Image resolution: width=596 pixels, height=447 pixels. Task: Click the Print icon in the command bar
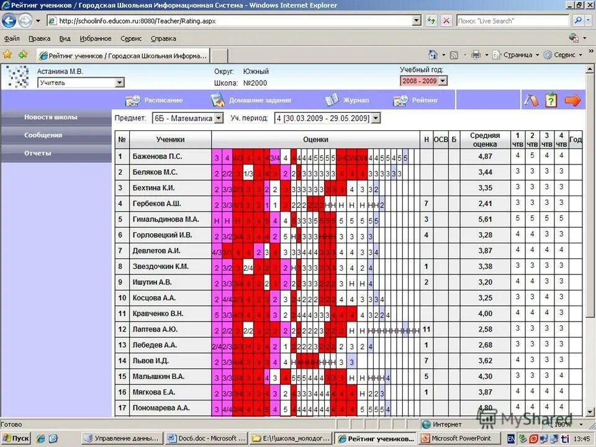476,55
